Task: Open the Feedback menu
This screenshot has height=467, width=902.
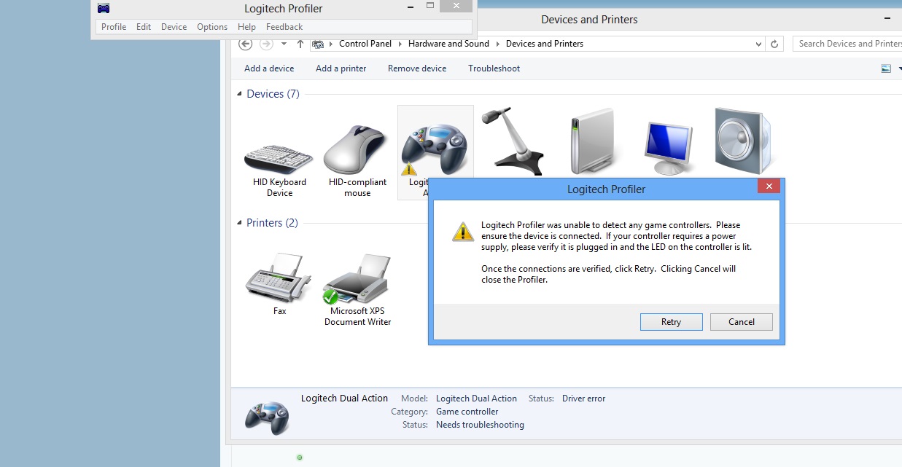Action: click(284, 27)
